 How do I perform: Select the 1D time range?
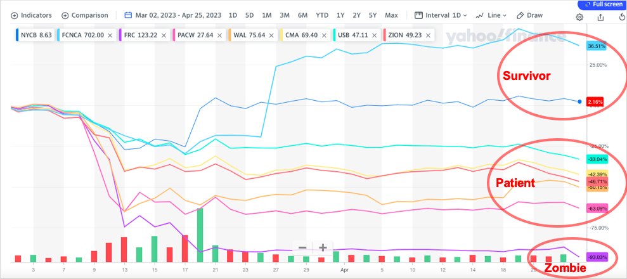[233, 16]
